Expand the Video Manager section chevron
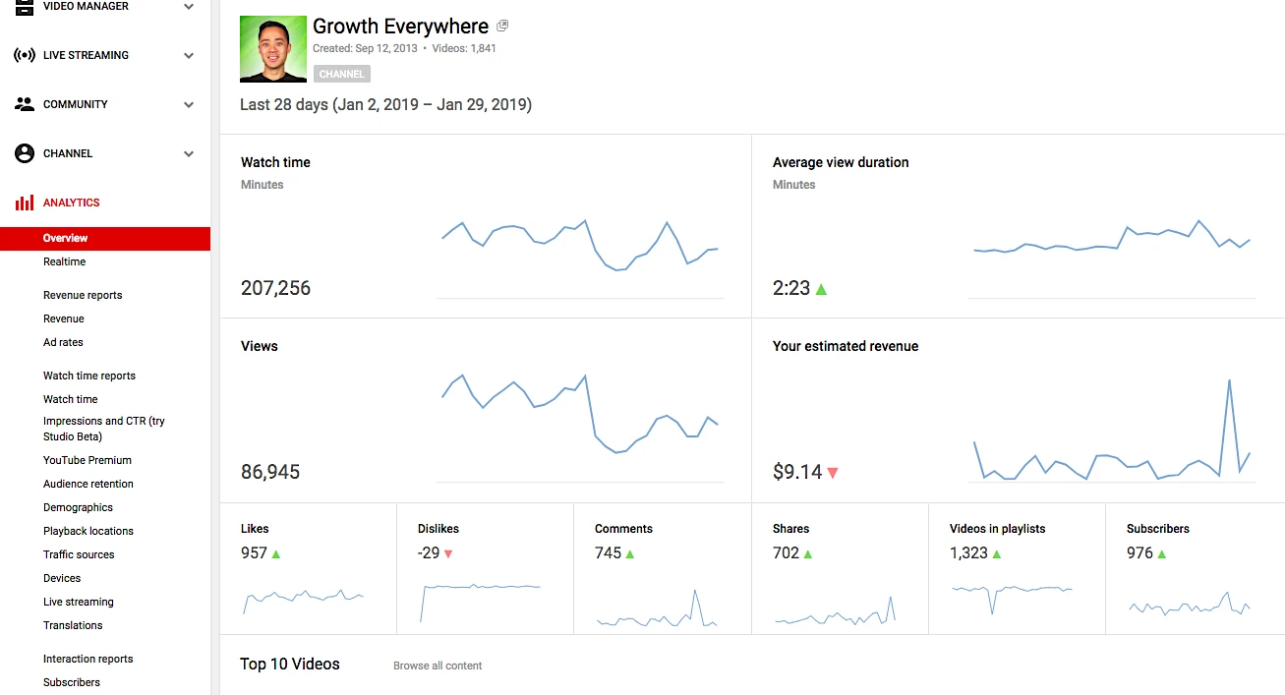Image resolution: width=1285 pixels, height=695 pixels. [x=188, y=6]
